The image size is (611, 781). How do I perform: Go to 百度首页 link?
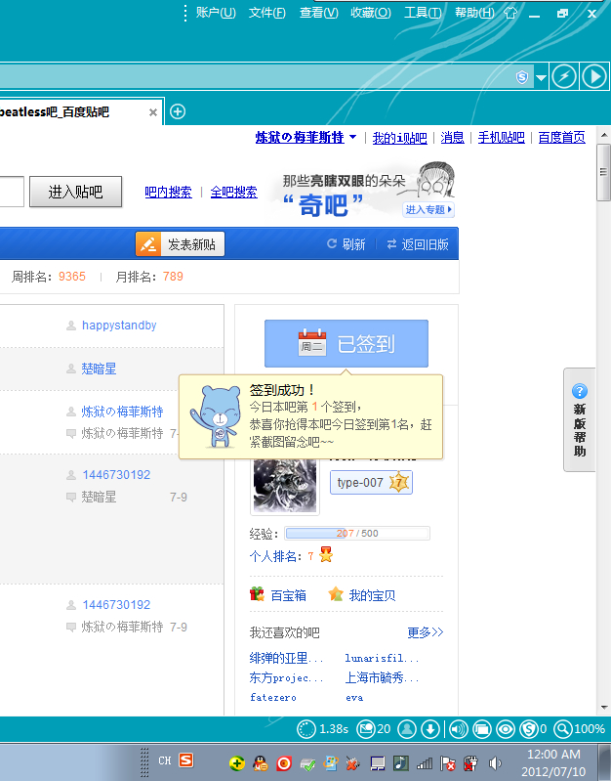(x=562, y=138)
